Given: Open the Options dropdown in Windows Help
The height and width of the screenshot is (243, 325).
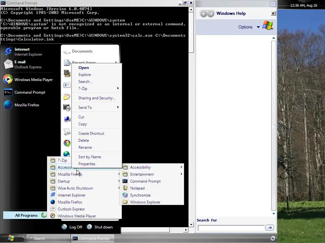Looking at the screenshot, I should pyautogui.click(x=249, y=27).
